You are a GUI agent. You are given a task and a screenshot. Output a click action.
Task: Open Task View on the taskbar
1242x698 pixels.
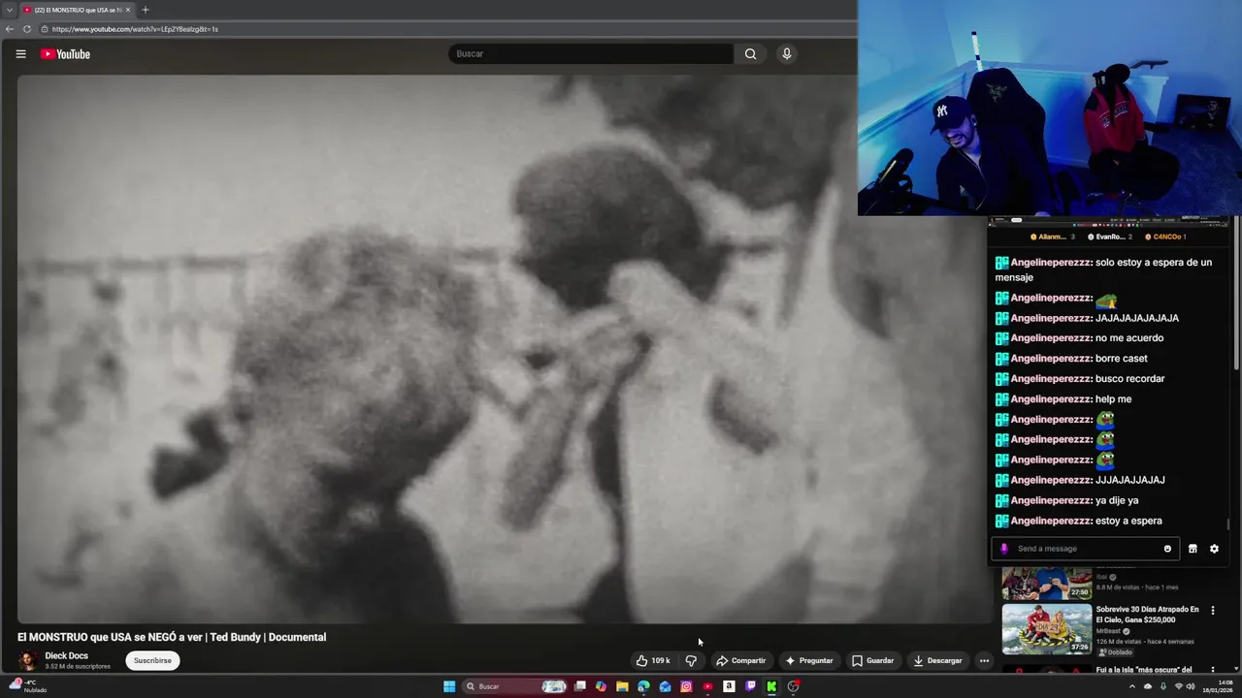[x=579, y=686]
